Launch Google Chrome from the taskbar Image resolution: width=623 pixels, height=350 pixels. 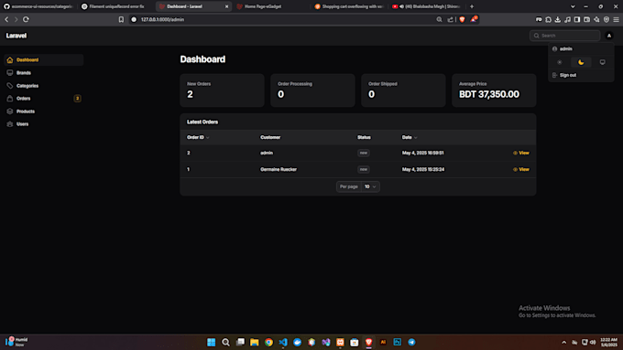tap(269, 342)
